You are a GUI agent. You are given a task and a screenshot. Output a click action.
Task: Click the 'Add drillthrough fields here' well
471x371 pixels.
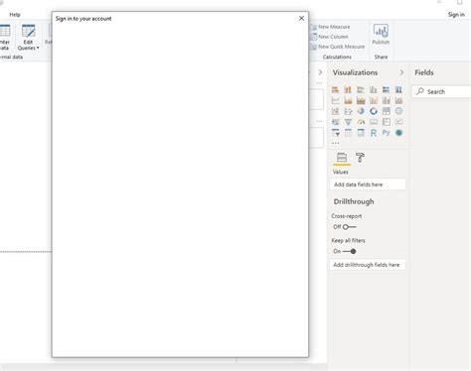(x=368, y=265)
